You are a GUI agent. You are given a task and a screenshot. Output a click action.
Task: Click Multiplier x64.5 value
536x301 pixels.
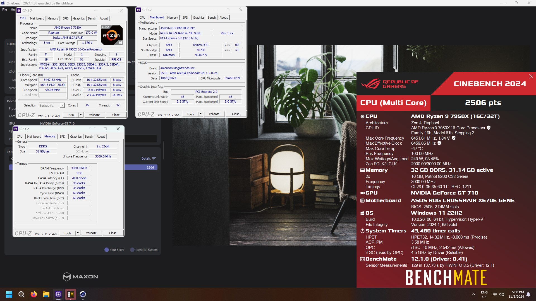point(52,85)
